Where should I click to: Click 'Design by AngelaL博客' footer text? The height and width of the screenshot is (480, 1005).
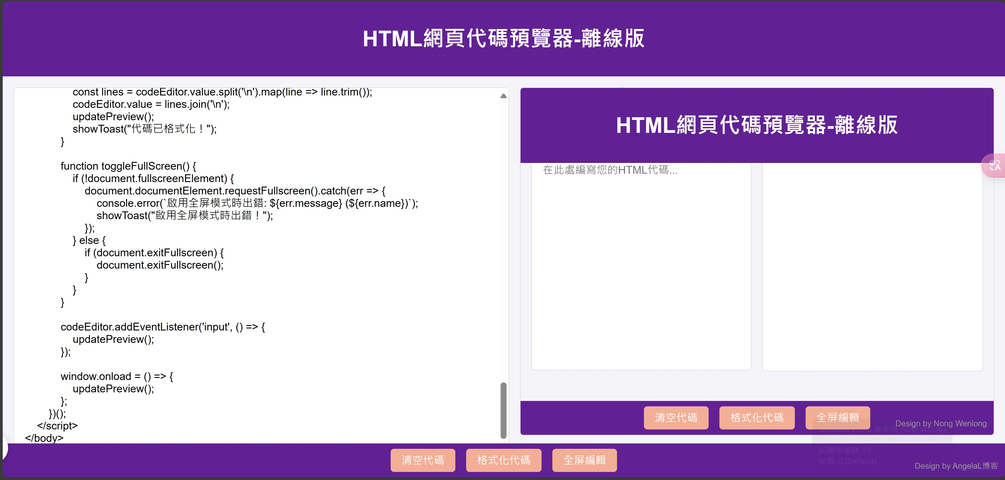[956, 466]
